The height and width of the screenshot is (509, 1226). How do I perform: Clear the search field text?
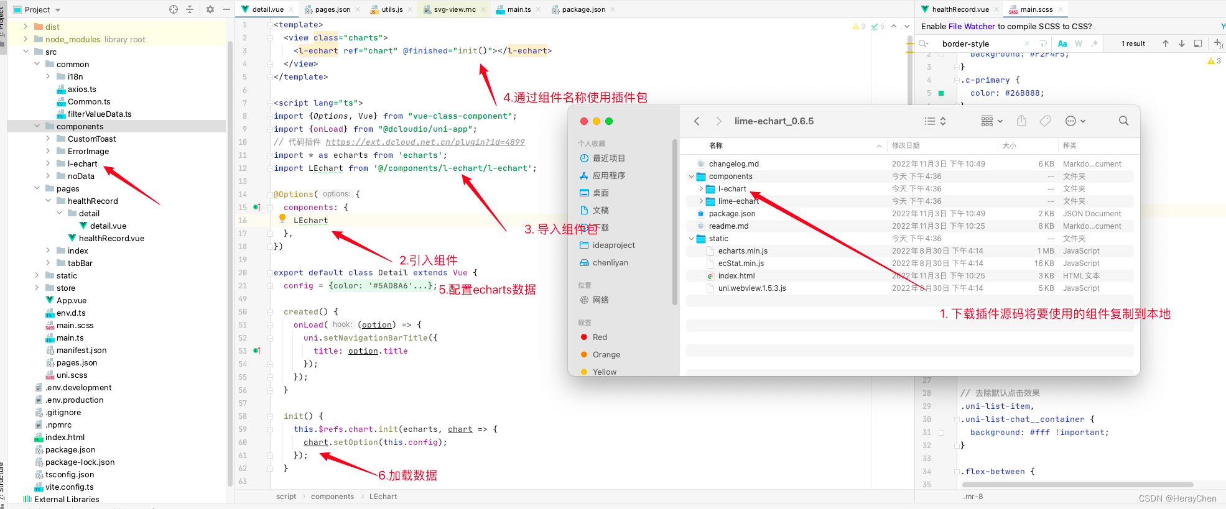pyautogui.click(x=1027, y=44)
